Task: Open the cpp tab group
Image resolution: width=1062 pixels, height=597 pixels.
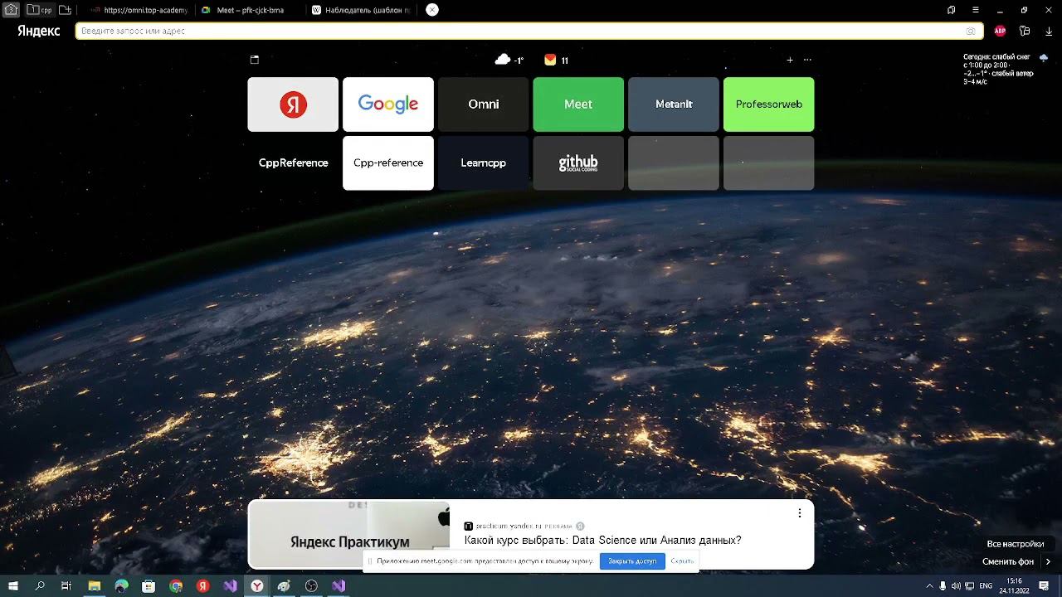Action: (x=40, y=10)
